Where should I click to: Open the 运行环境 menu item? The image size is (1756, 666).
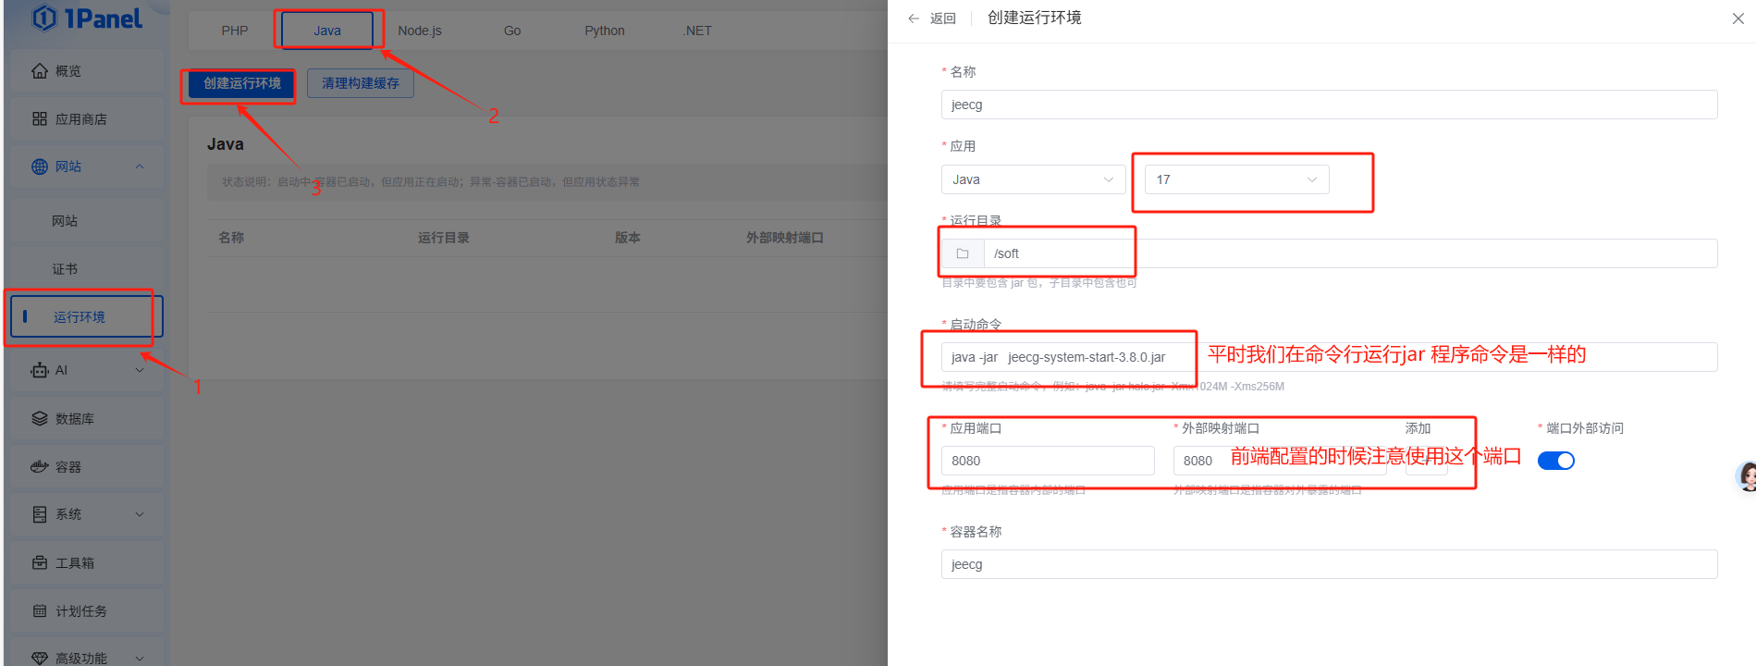tap(86, 317)
